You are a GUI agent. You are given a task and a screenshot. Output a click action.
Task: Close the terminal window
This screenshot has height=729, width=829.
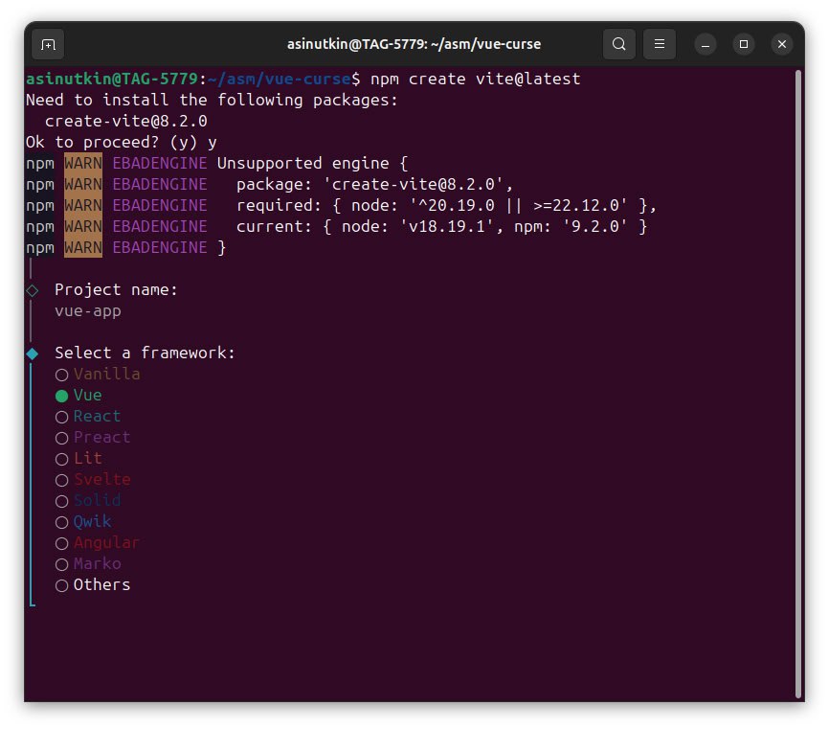781,44
